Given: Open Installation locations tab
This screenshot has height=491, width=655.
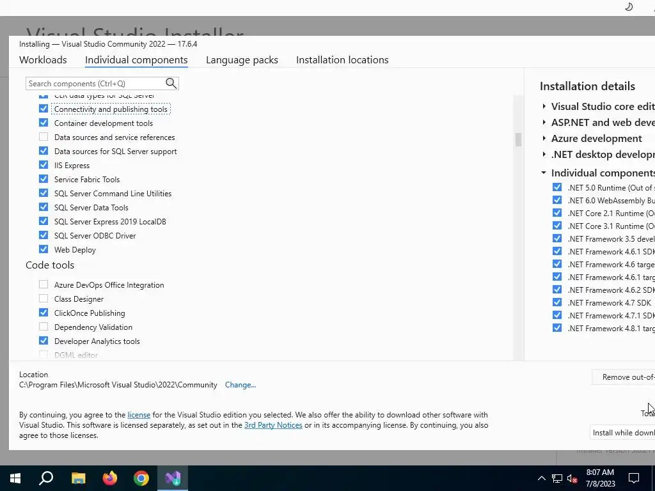Looking at the screenshot, I should 342,59.
